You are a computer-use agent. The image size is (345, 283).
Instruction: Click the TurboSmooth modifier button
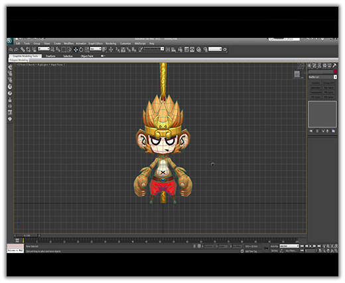coord(316,92)
